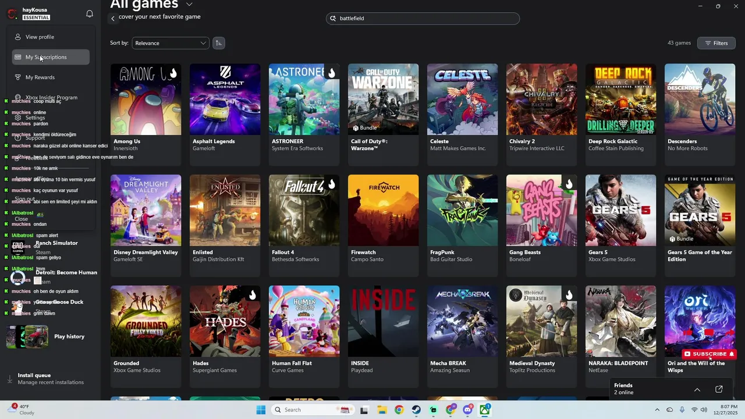The image size is (745, 419).
Task: Open the notifications bell icon
Action: 90,13
